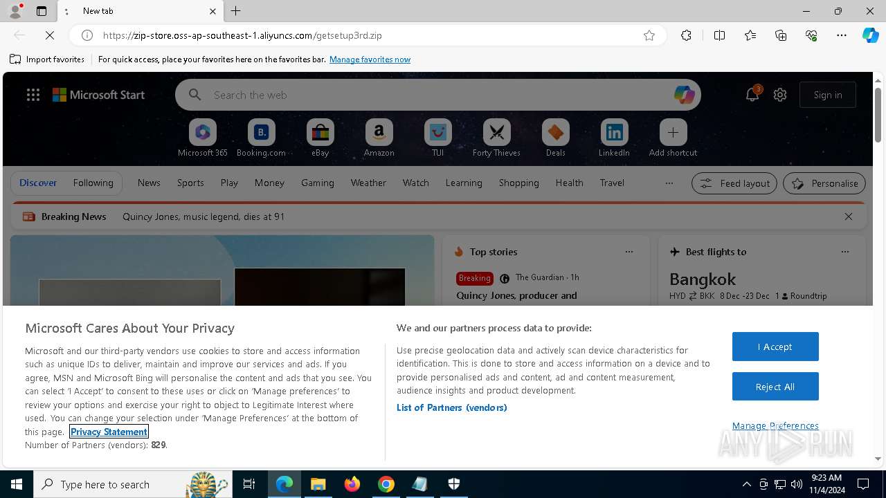
Task: Open the Gaming category
Action: click(318, 183)
